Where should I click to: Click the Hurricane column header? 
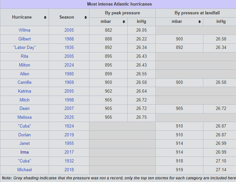pyautogui.click(x=22, y=17)
